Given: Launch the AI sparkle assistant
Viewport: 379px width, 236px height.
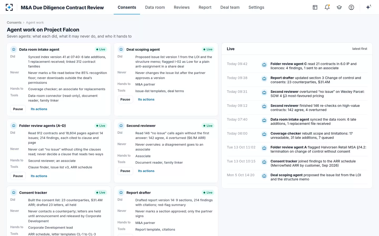Looking at the screenshot, I should coord(368,7).
